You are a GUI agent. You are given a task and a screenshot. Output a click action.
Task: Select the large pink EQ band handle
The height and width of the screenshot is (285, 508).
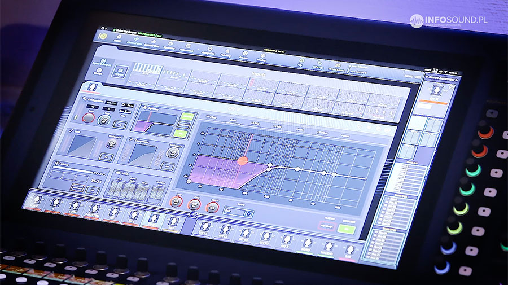242,161
